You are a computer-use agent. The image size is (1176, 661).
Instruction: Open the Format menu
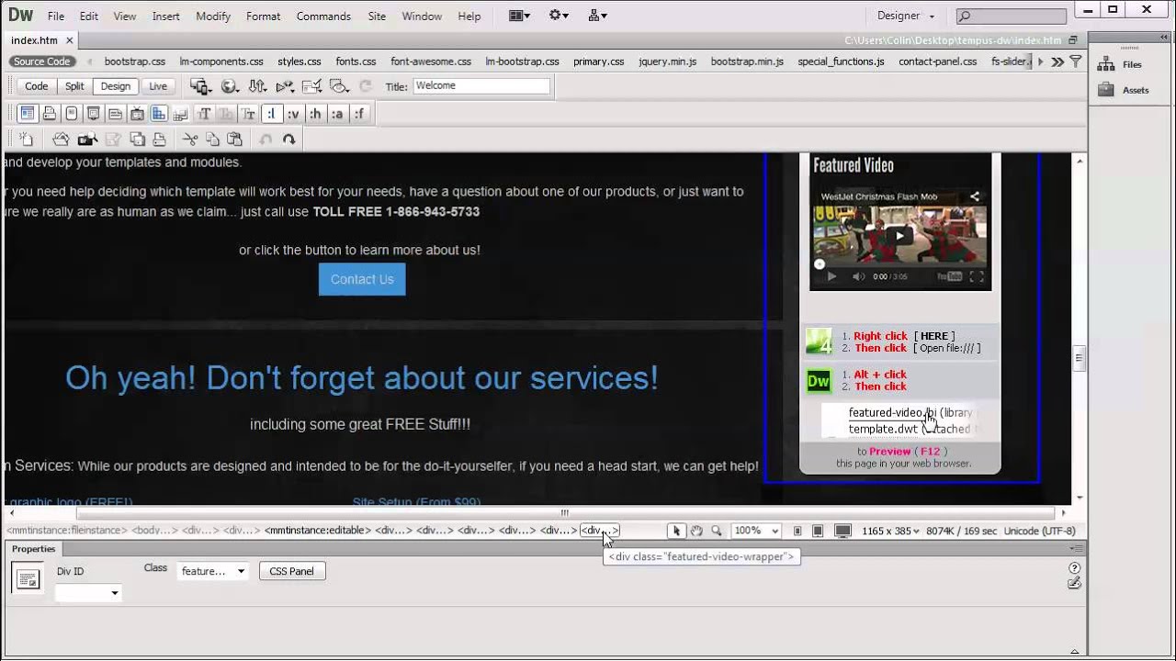(x=263, y=17)
